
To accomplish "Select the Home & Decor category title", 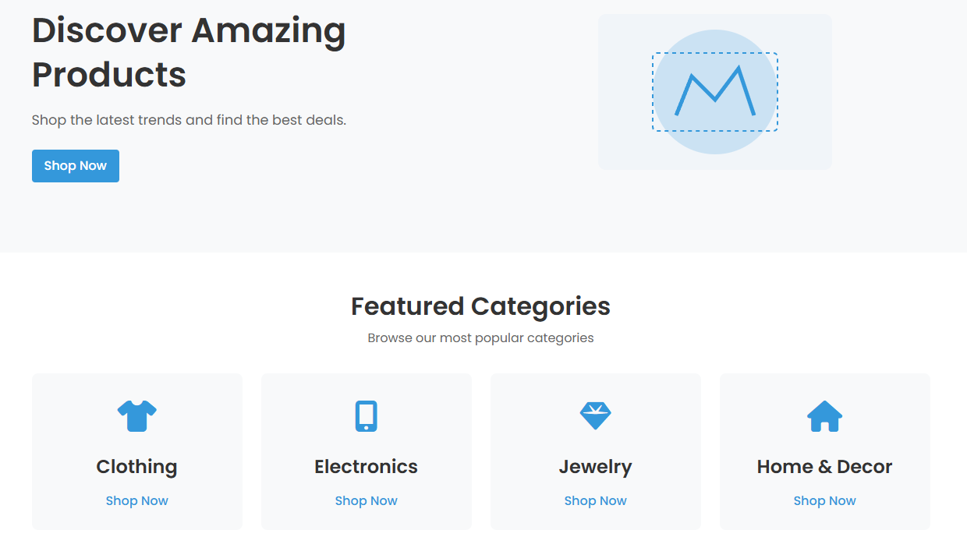I will point(825,467).
